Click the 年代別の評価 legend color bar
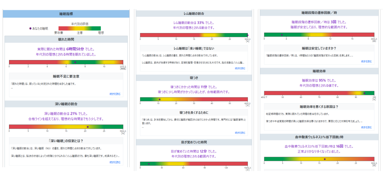This screenshot has height=180, width=385. tap(79, 28)
